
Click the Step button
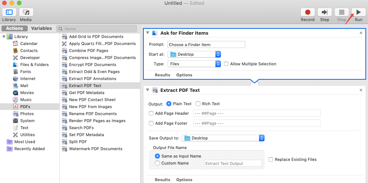[324, 12]
